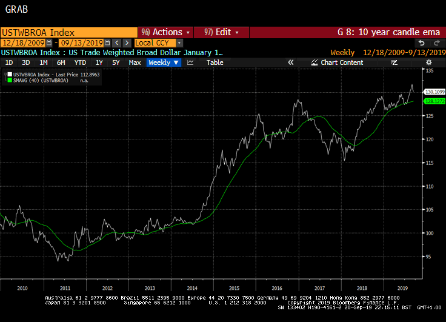Select the 1Y range tab
446x322 pixels.
point(99,62)
